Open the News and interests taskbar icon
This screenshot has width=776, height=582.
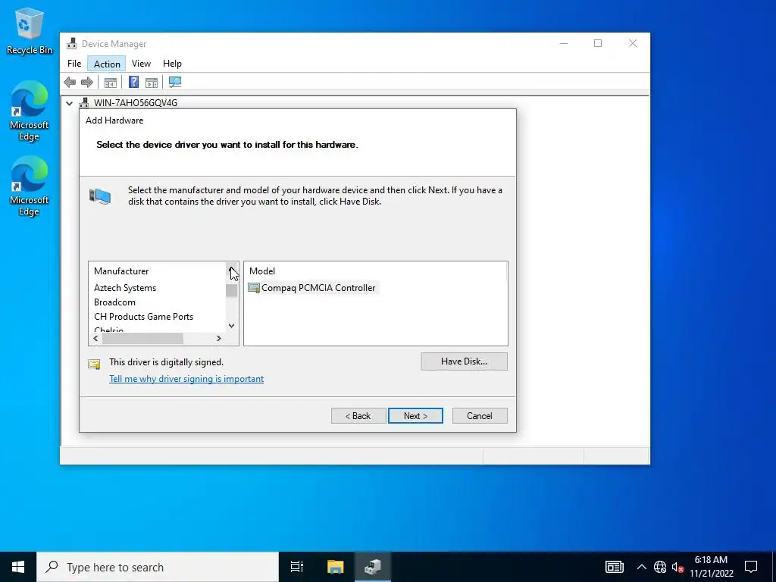coord(614,567)
